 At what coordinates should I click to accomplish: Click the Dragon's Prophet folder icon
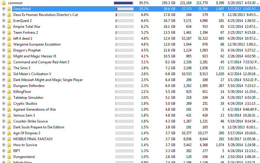[x=9, y=50]
